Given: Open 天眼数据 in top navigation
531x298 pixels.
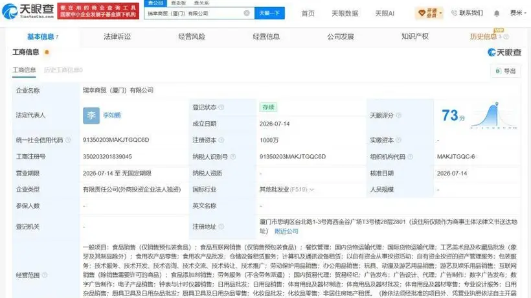Looking at the screenshot, I should tap(345, 13).
